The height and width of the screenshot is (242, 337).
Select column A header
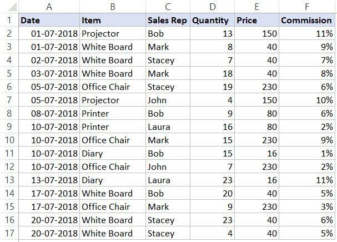49,7
